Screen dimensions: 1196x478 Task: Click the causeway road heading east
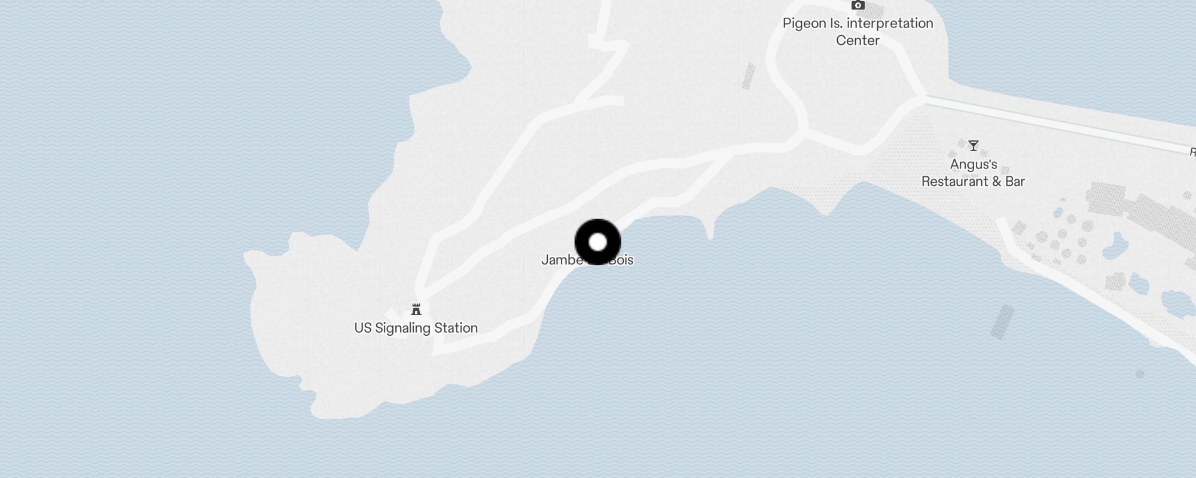[x=1058, y=123]
